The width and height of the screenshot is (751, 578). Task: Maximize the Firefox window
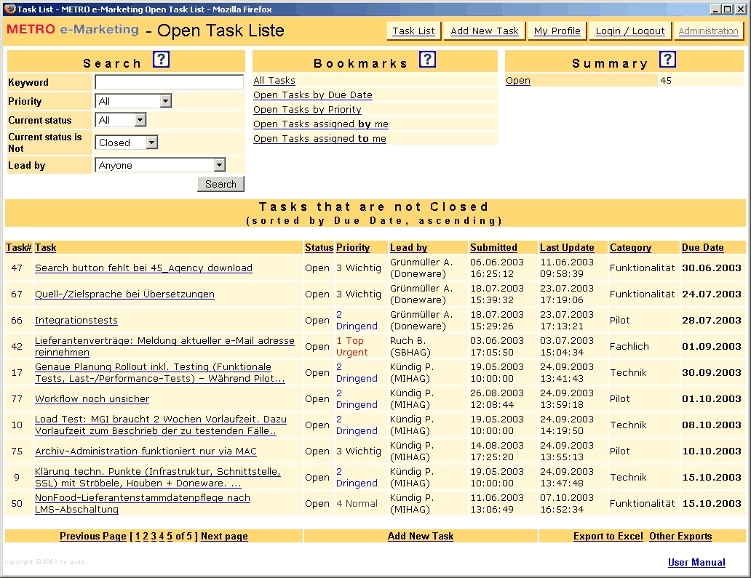pyautogui.click(x=727, y=9)
